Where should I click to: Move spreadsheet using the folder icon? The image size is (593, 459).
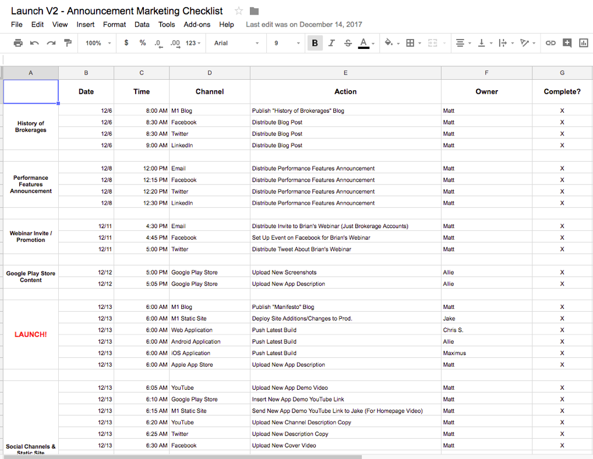pos(254,11)
